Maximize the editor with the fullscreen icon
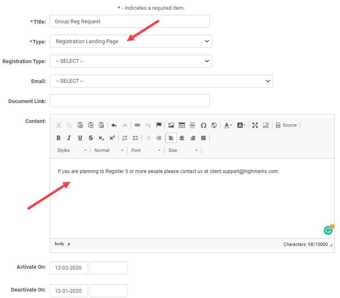340x298 pixels. (x=255, y=125)
